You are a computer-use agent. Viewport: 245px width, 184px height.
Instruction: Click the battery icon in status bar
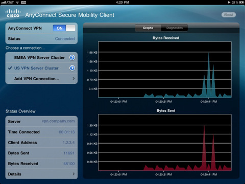click(241, 3)
